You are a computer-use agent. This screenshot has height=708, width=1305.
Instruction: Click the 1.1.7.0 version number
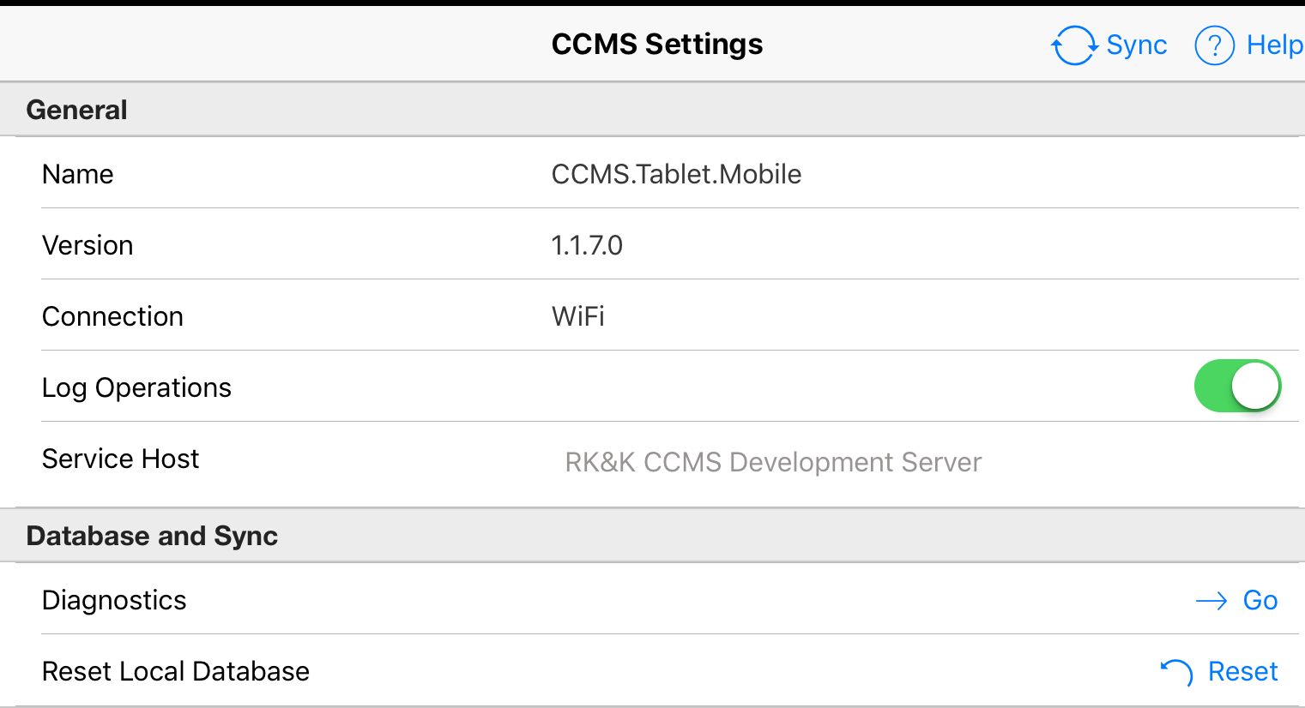(x=587, y=246)
